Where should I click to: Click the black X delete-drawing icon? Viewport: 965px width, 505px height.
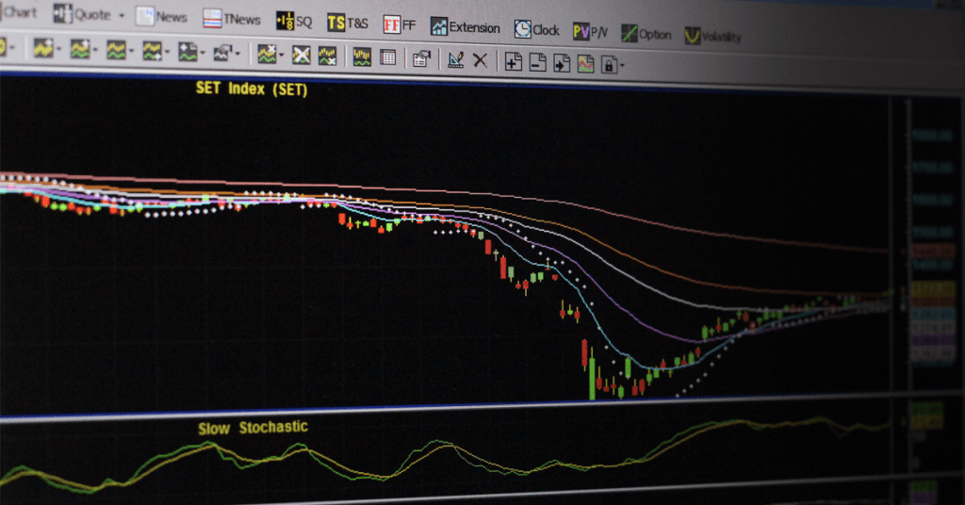click(480, 60)
